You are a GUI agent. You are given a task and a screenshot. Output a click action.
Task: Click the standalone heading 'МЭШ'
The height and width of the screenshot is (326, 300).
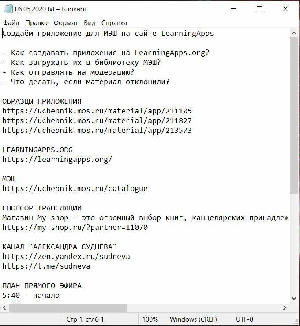click(x=9, y=179)
